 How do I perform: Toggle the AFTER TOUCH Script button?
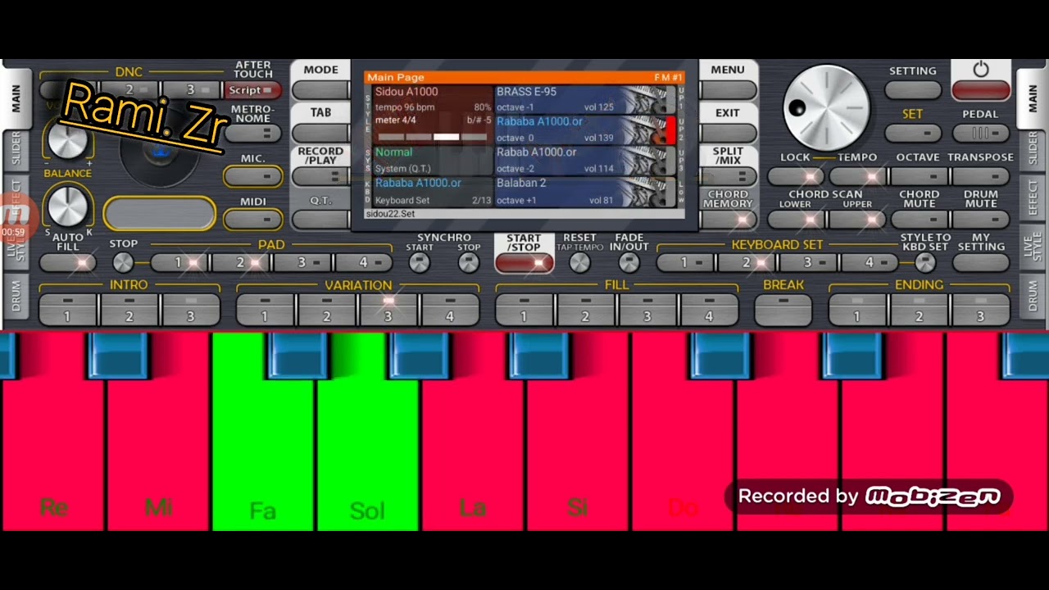252,90
